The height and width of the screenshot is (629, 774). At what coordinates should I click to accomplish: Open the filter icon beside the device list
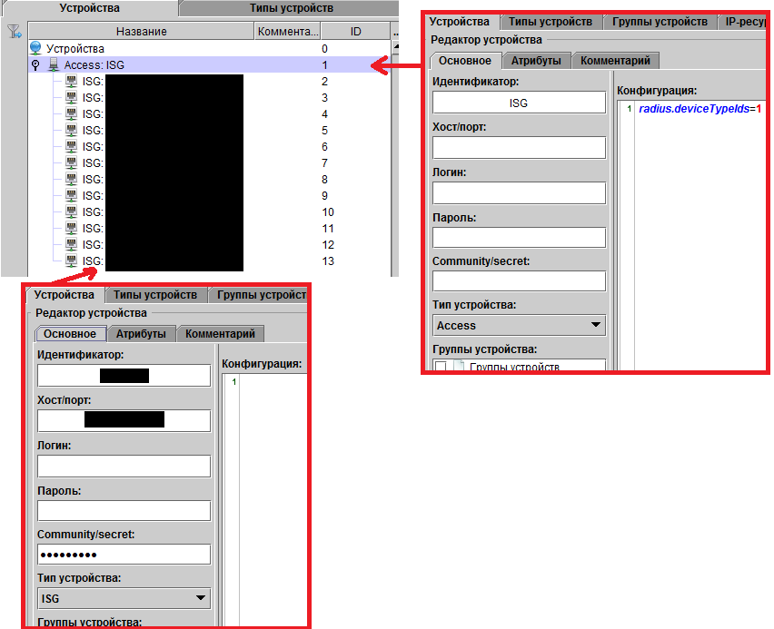click(x=15, y=32)
